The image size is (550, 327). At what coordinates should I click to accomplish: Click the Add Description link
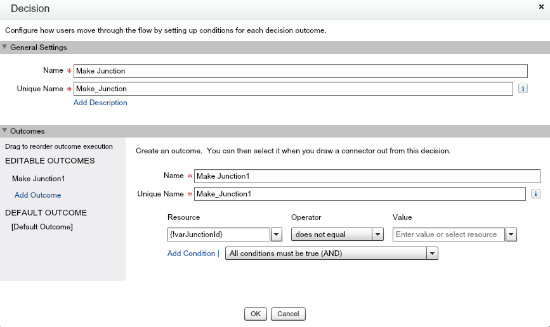100,103
